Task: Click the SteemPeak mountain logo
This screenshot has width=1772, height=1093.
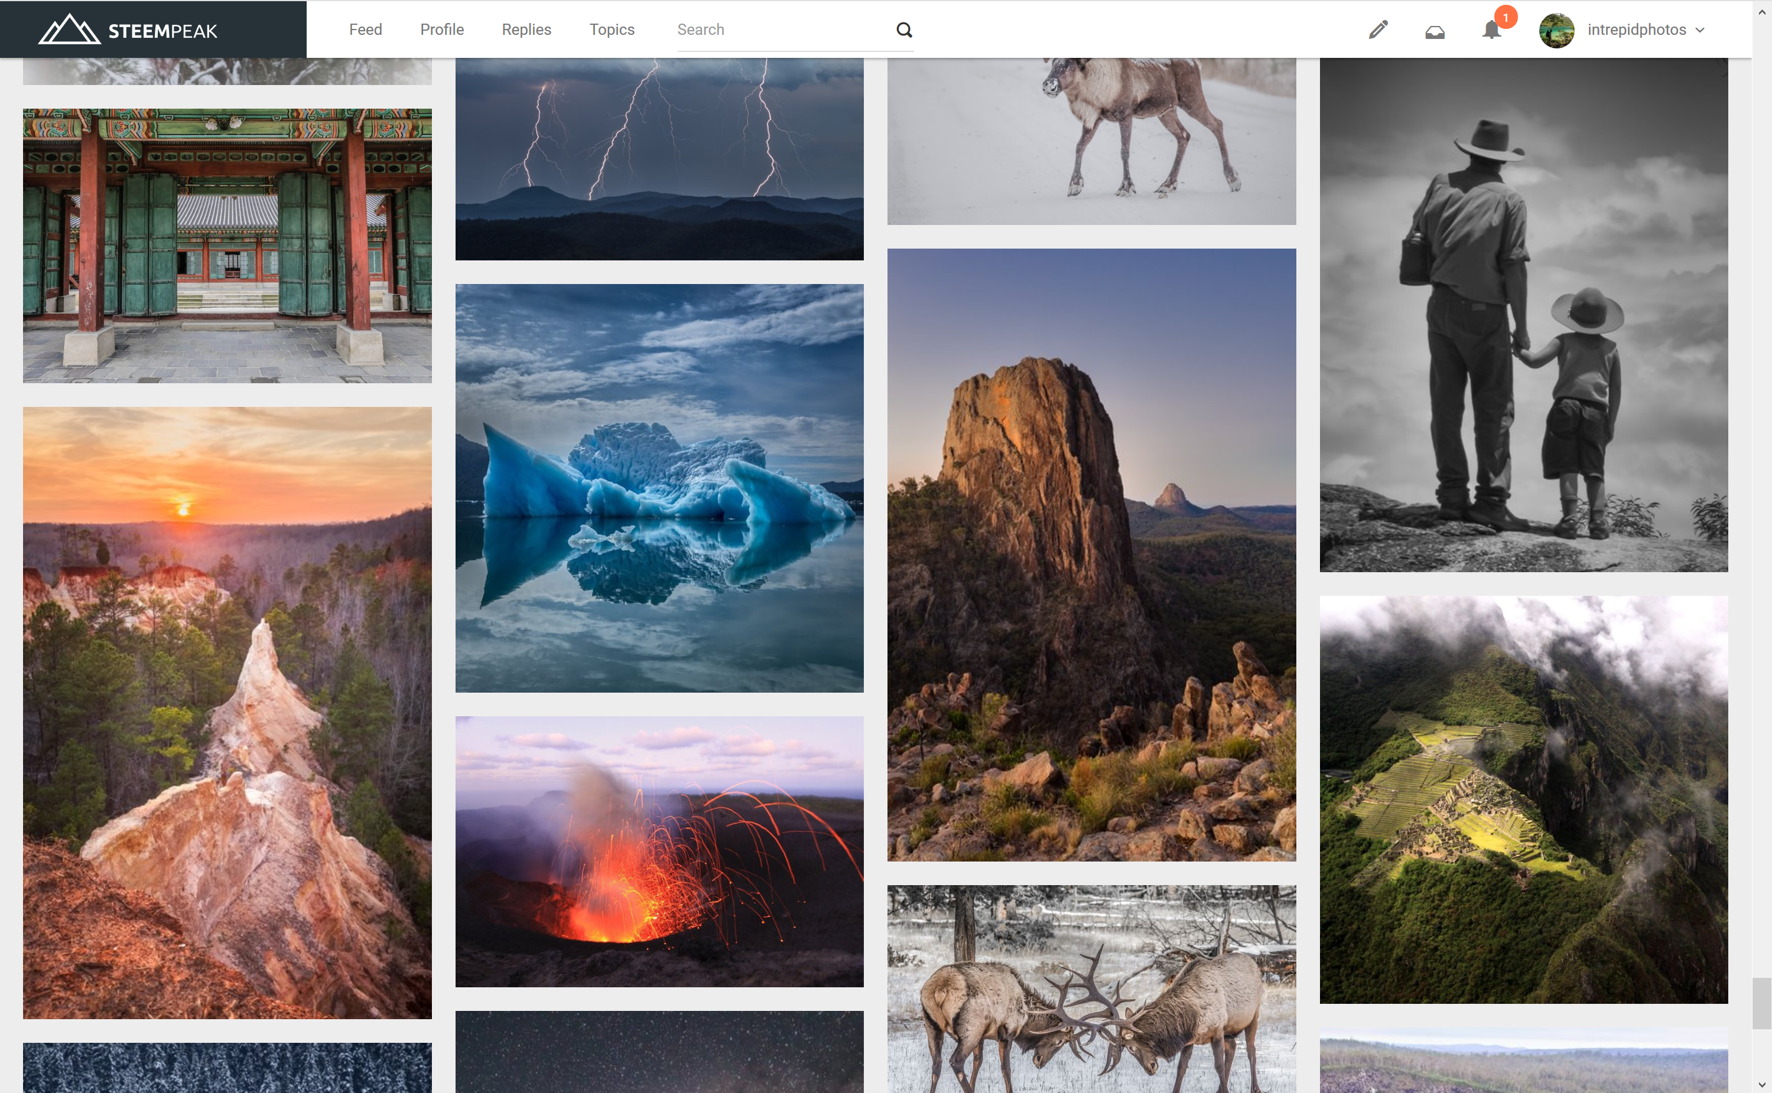Action: point(69,29)
